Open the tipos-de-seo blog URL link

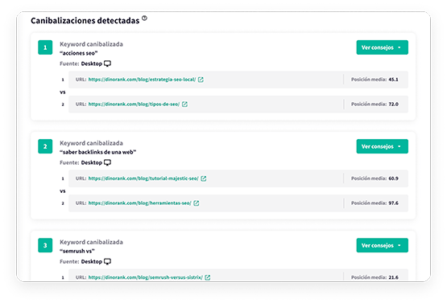[x=134, y=104]
